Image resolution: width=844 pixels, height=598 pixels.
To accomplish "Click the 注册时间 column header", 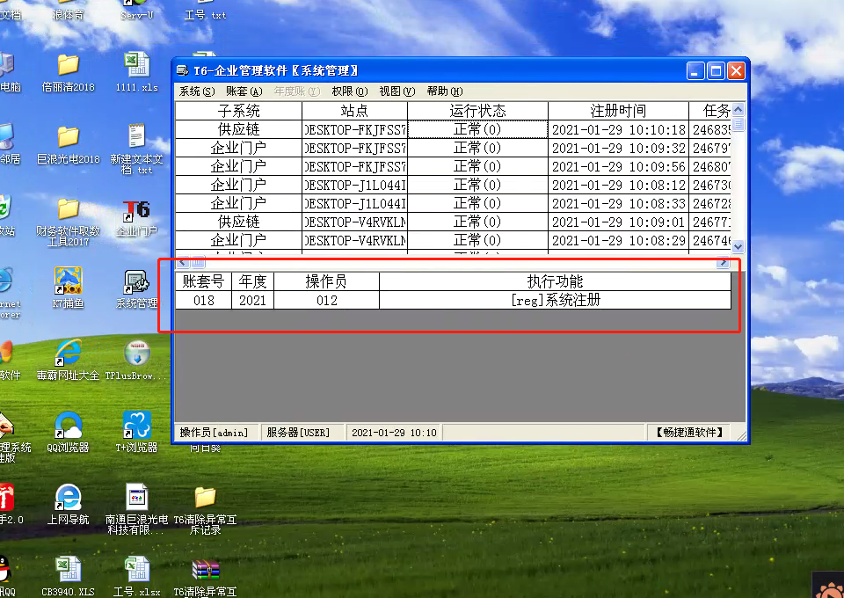I will coord(618,111).
